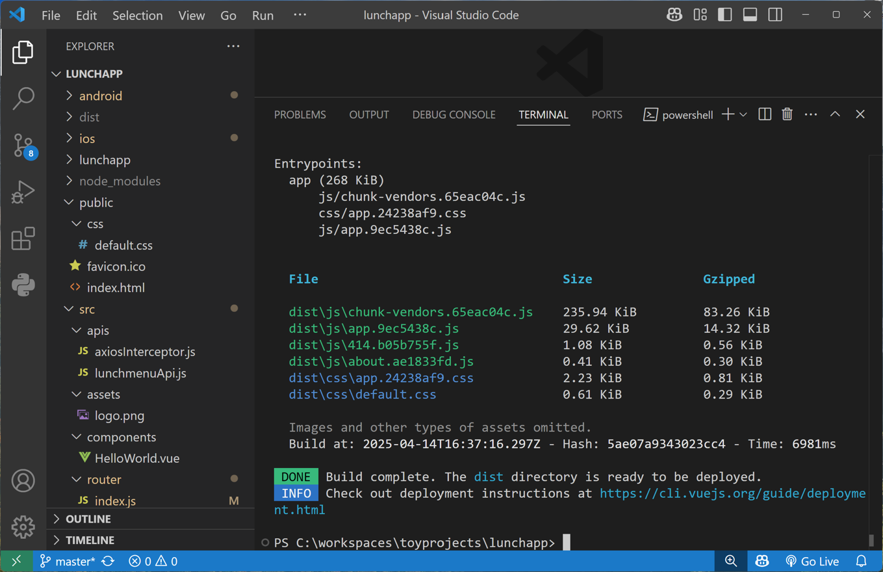
Task: Click master* branch in status bar
Action: coord(68,561)
